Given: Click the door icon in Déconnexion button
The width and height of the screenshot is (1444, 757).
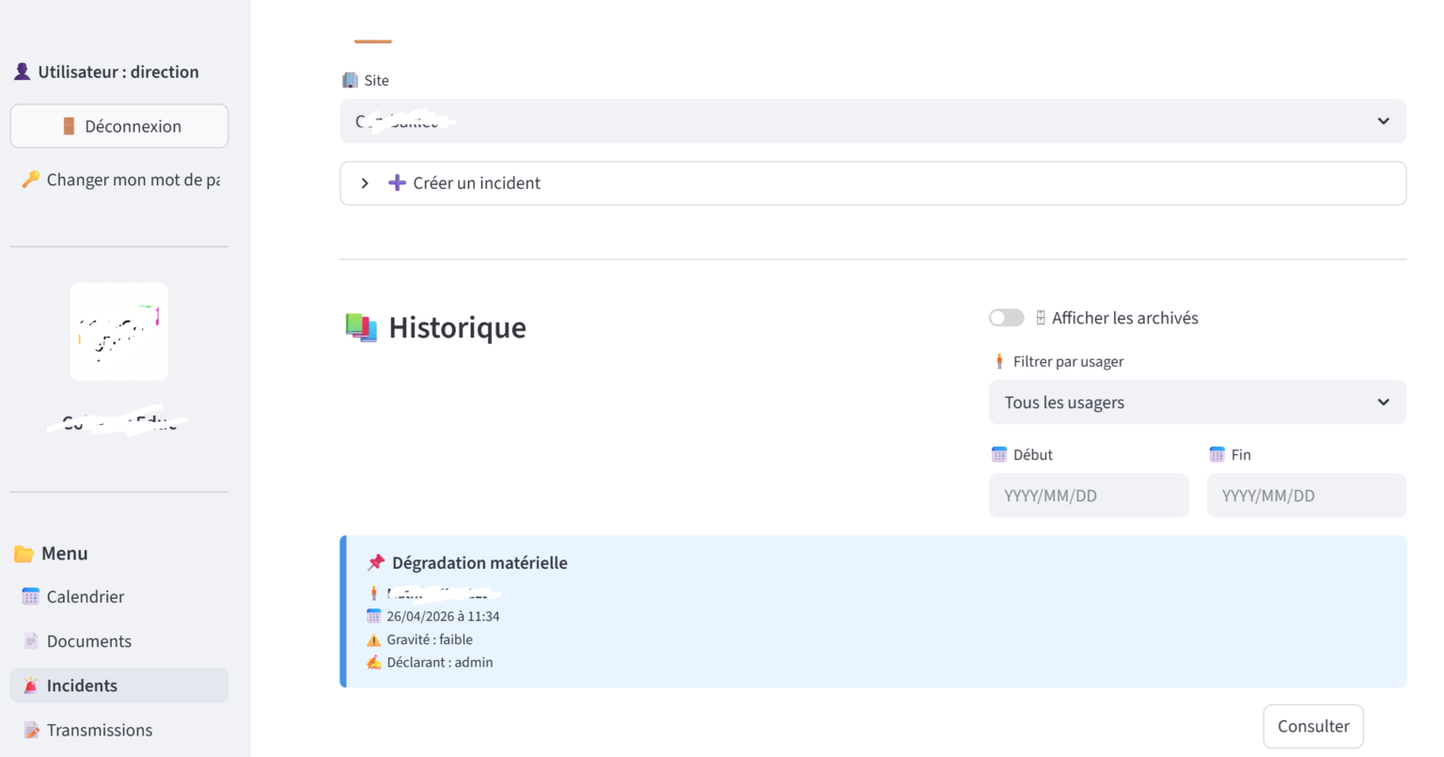Looking at the screenshot, I should [x=69, y=126].
